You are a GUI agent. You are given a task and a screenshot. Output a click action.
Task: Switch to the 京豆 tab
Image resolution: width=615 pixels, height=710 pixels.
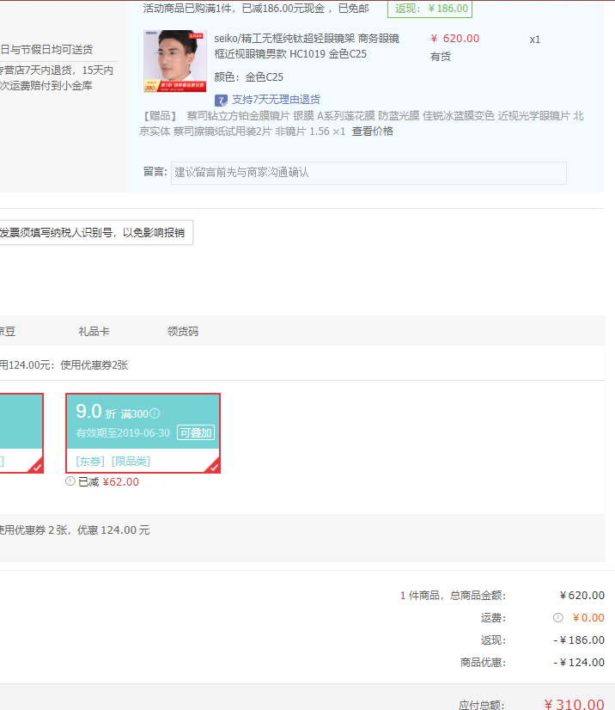[7, 332]
